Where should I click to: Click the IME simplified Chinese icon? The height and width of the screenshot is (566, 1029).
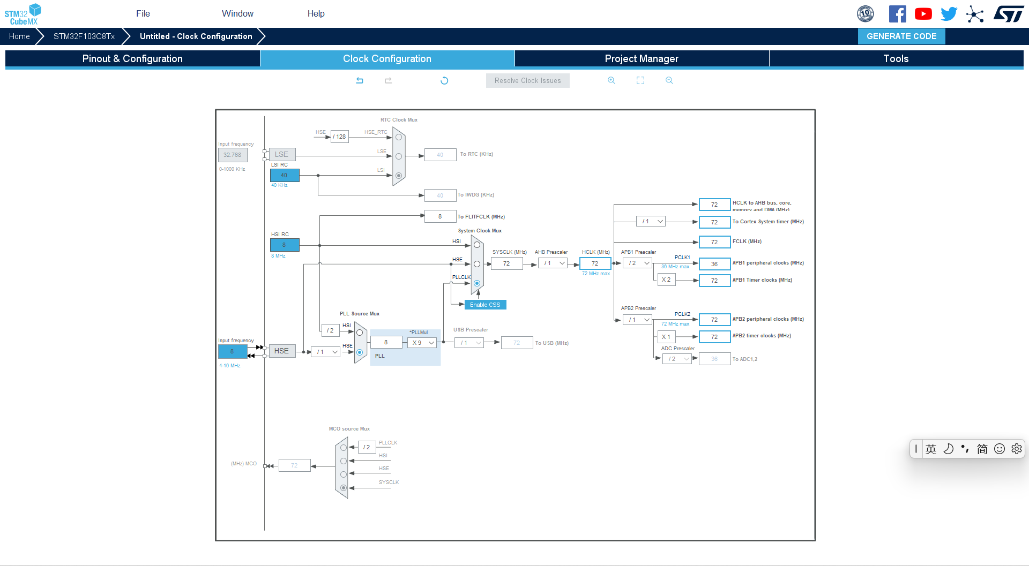pyautogui.click(x=982, y=449)
